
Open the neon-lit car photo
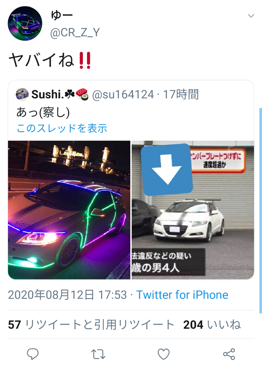pyautogui.click(x=69, y=210)
